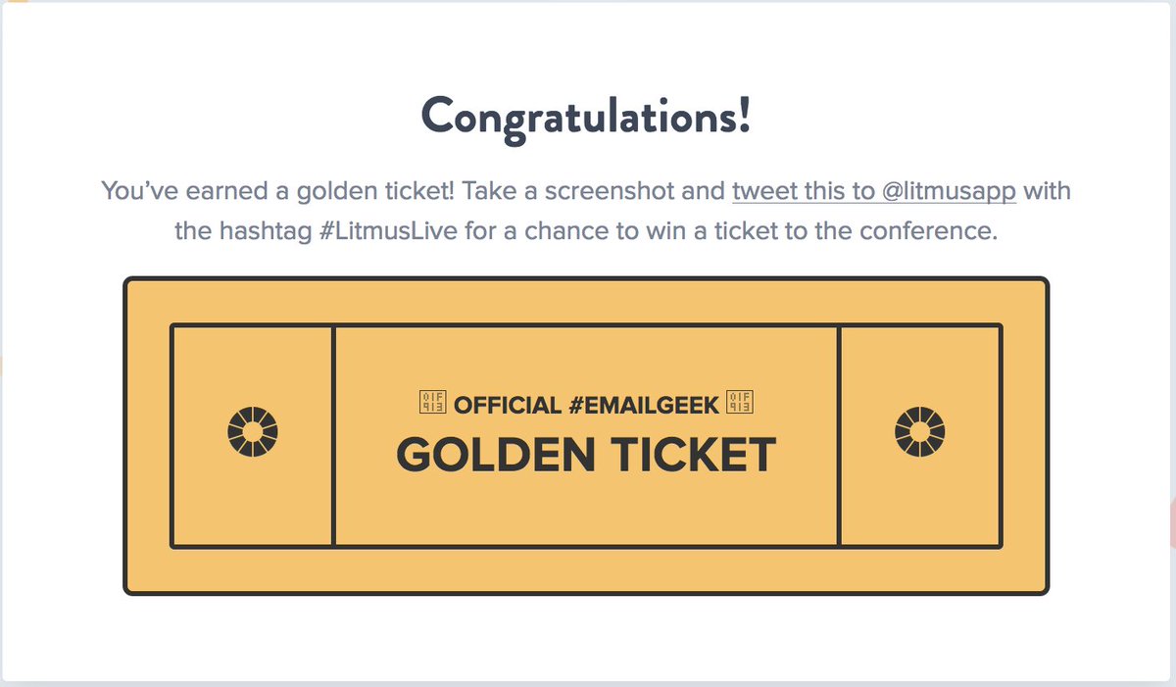Image resolution: width=1176 pixels, height=687 pixels.
Task: Click the Litmus wheel logo on right stub
Action: tap(920, 430)
